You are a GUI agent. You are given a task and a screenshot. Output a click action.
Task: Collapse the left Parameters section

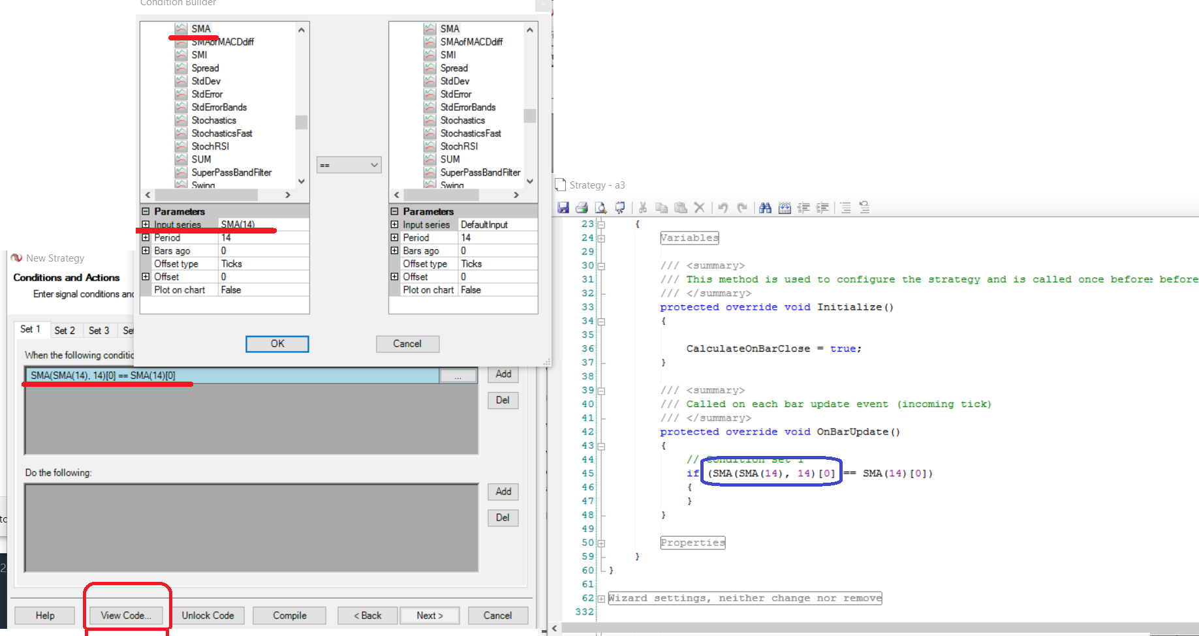(x=146, y=211)
